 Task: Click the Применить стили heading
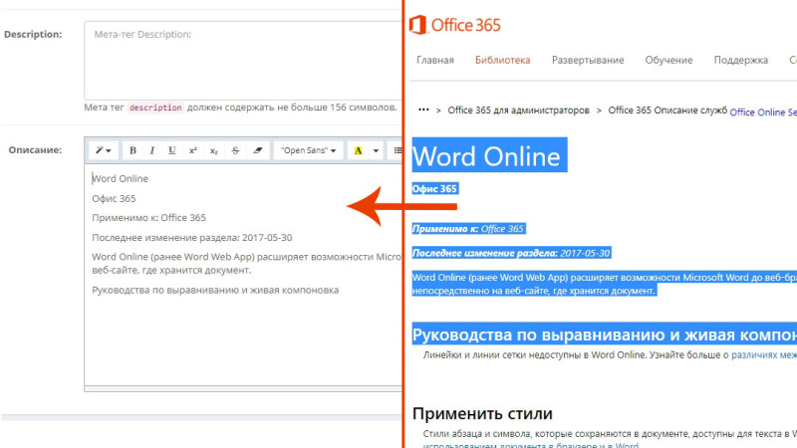482,413
